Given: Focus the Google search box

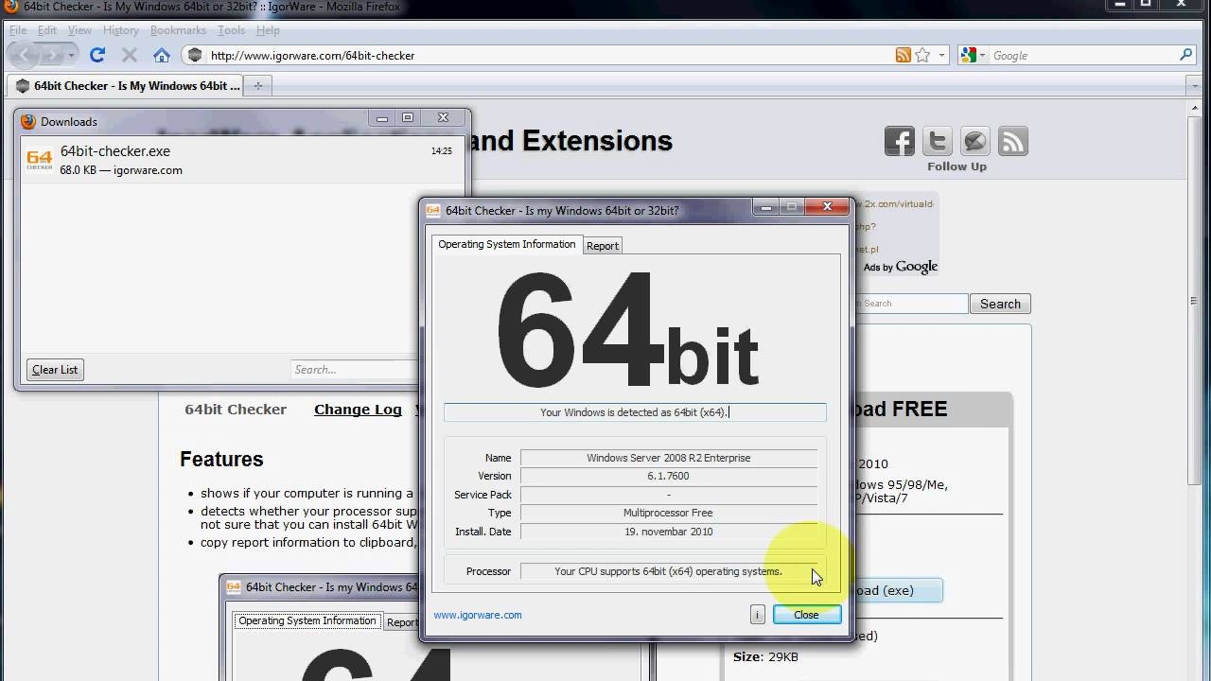Looking at the screenshot, I should click(1082, 55).
